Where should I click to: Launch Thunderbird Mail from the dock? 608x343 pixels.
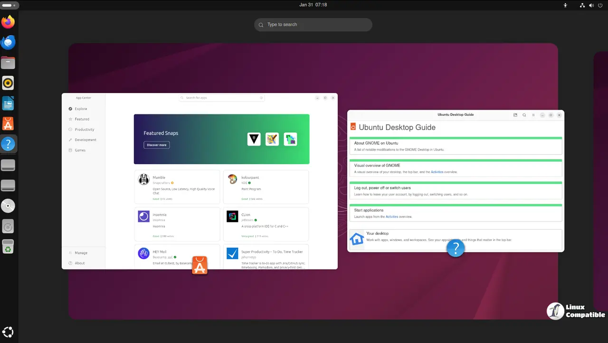pyautogui.click(x=8, y=43)
